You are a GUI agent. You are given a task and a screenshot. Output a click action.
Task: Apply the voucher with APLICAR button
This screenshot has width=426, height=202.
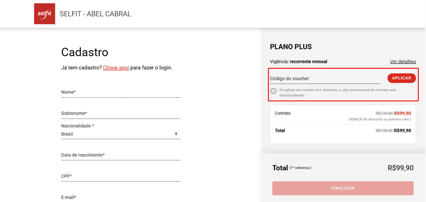click(401, 78)
